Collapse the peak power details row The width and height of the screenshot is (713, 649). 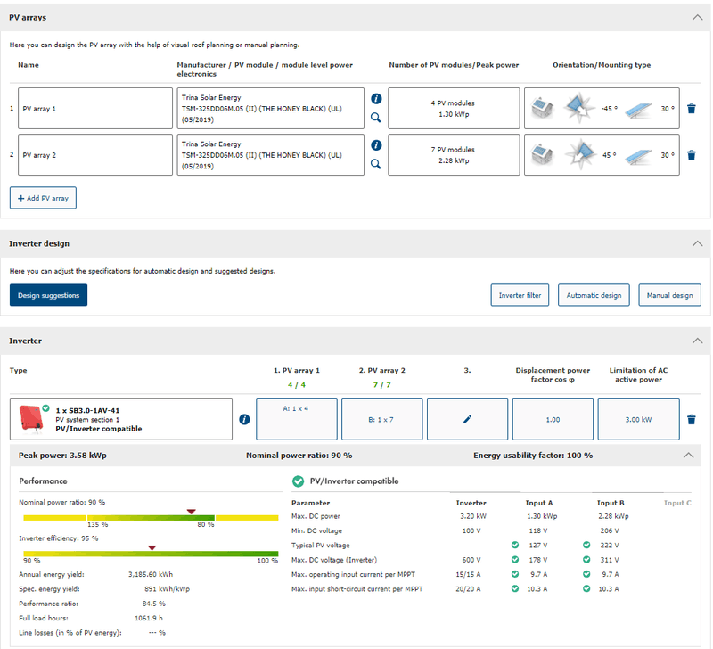pos(687,455)
